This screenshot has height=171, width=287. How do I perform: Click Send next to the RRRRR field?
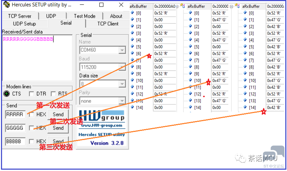58,114
